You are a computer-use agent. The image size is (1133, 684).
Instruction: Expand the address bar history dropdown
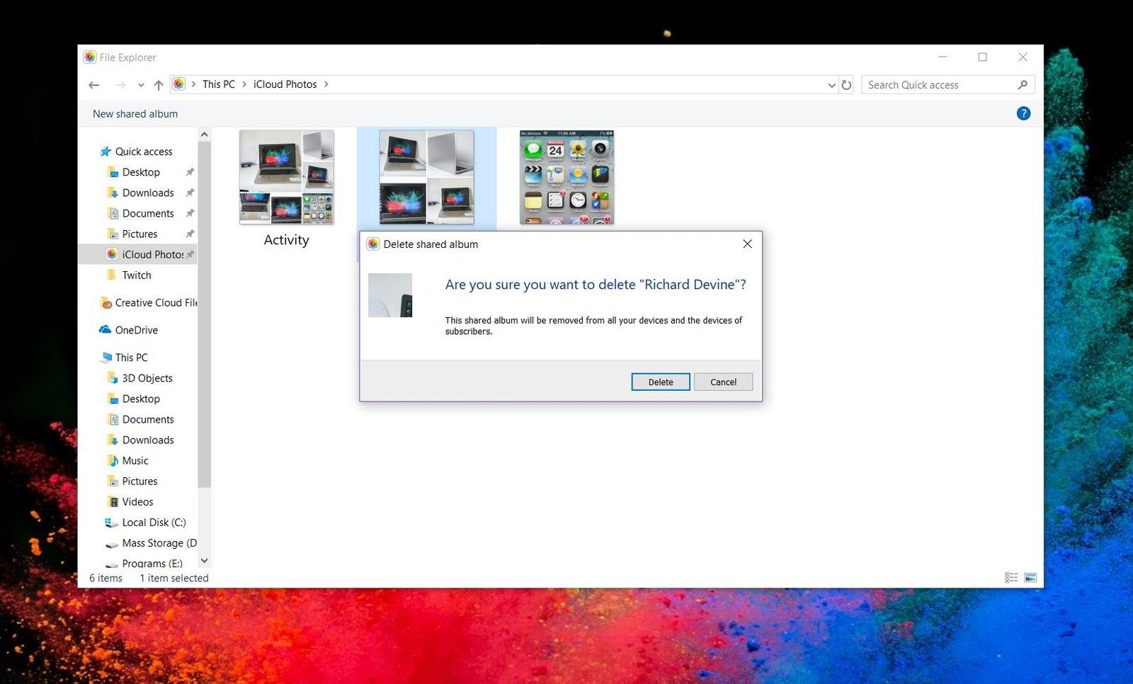click(831, 85)
